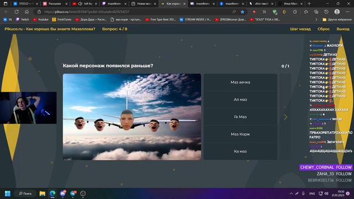This screenshot has height=199, width=354.
Task: Open the browser profile avatar
Action: [x=337, y=12]
